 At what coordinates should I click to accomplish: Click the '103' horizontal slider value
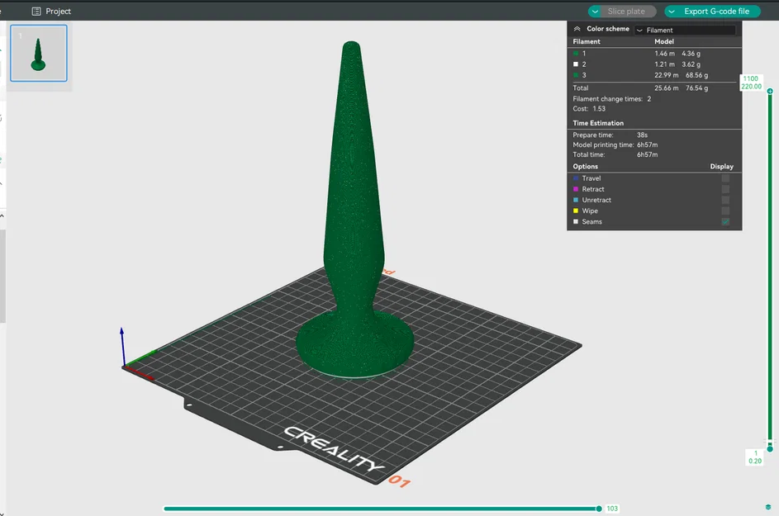click(612, 509)
